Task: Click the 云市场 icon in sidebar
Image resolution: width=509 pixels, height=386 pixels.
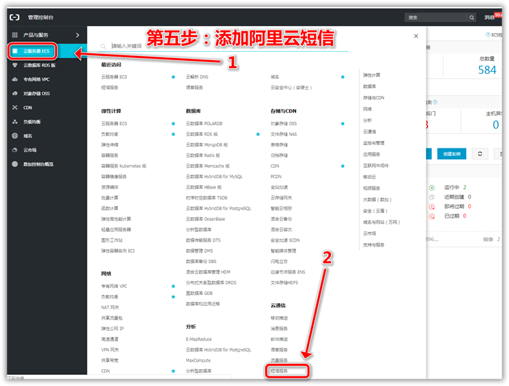Action: pyautogui.click(x=15, y=150)
